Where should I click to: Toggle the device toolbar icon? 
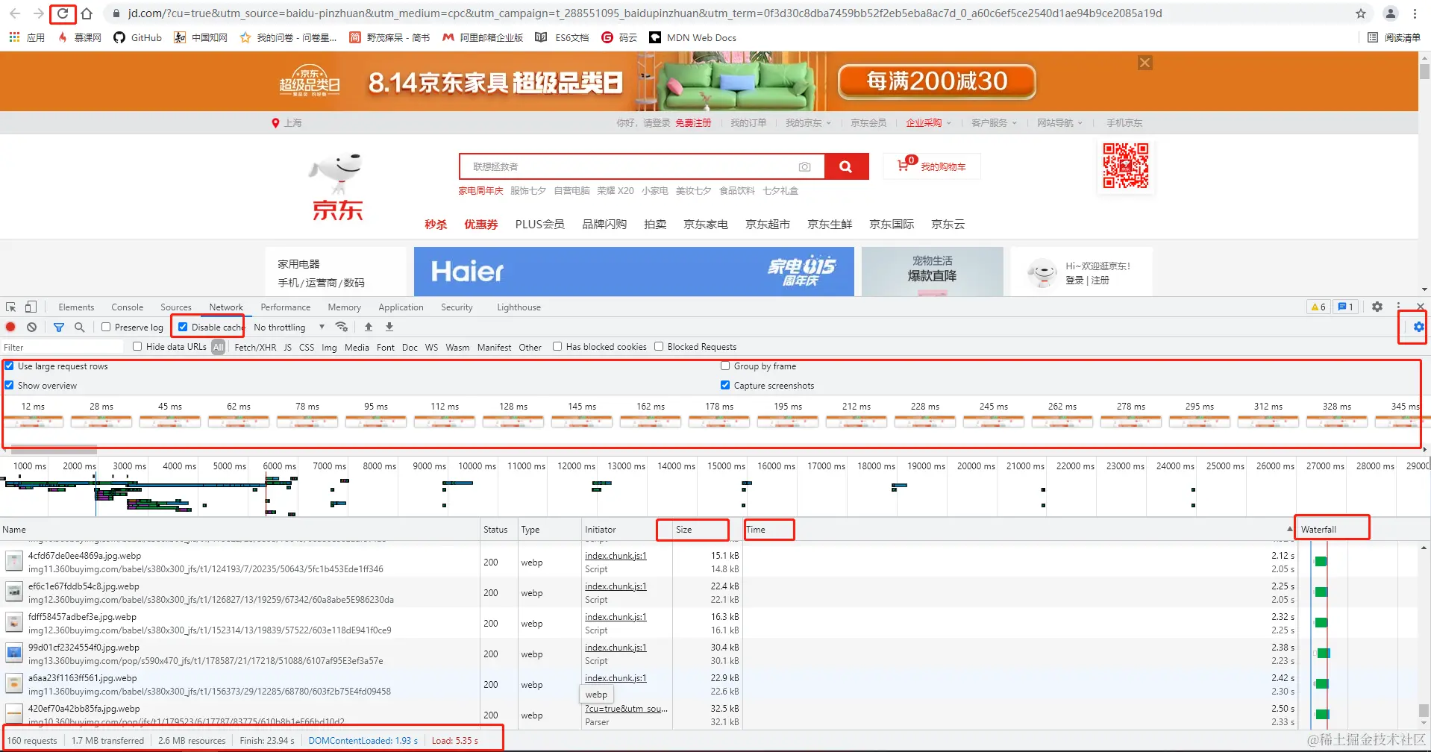[x=31, y=307]
